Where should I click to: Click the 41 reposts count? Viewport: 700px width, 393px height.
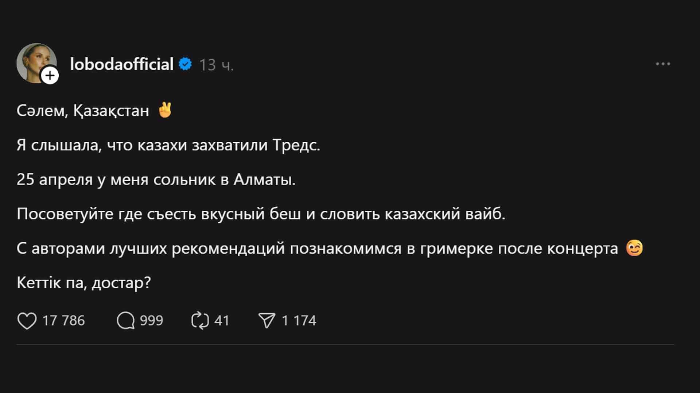click(222, 321)
